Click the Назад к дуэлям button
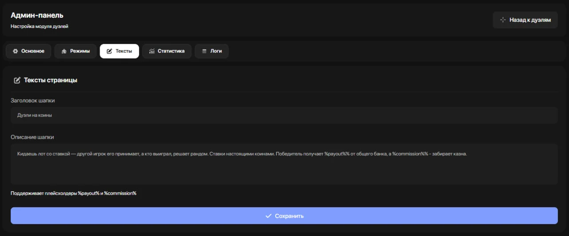Viewport: 569px width, 236px height. tap(525, 20)
